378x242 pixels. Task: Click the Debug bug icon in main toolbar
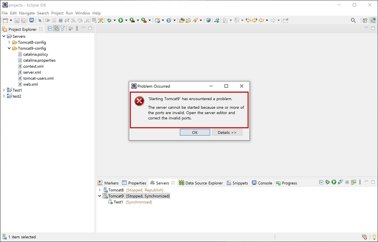(x=109, y=20)
